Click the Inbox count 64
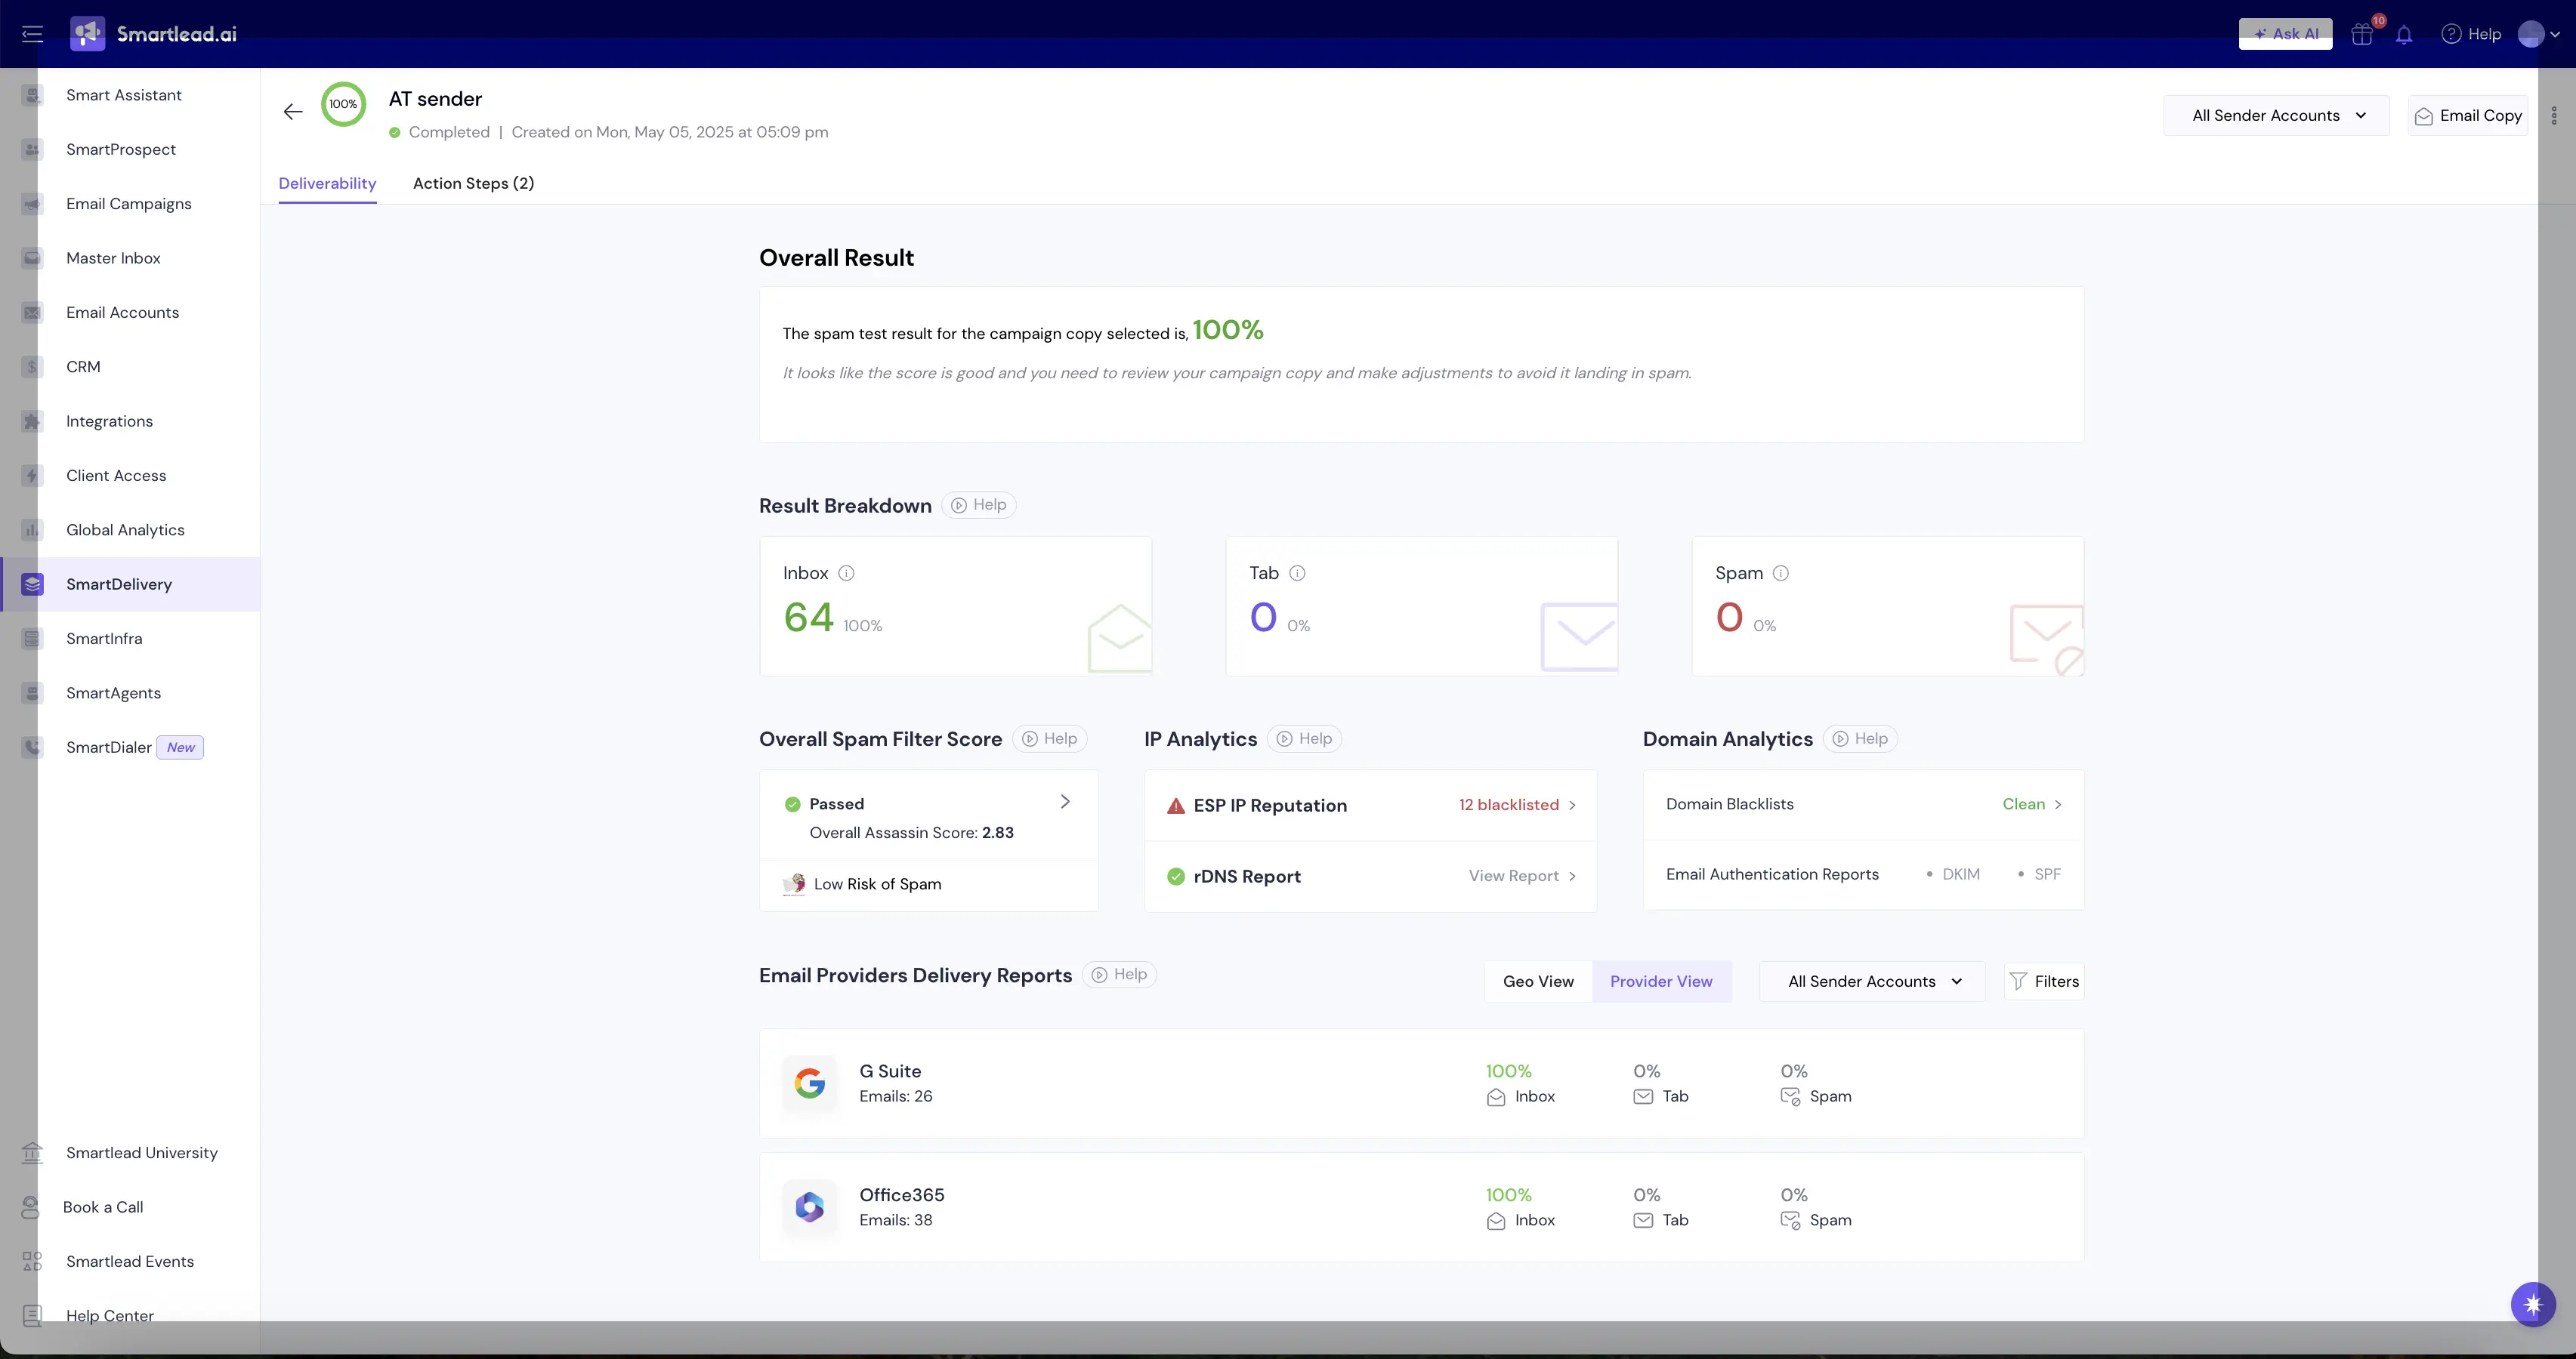The image size is (2576, 1359). click(x=808, y=618)
